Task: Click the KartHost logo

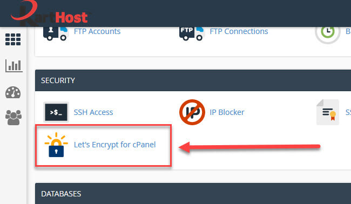Action: click(50, 13)
